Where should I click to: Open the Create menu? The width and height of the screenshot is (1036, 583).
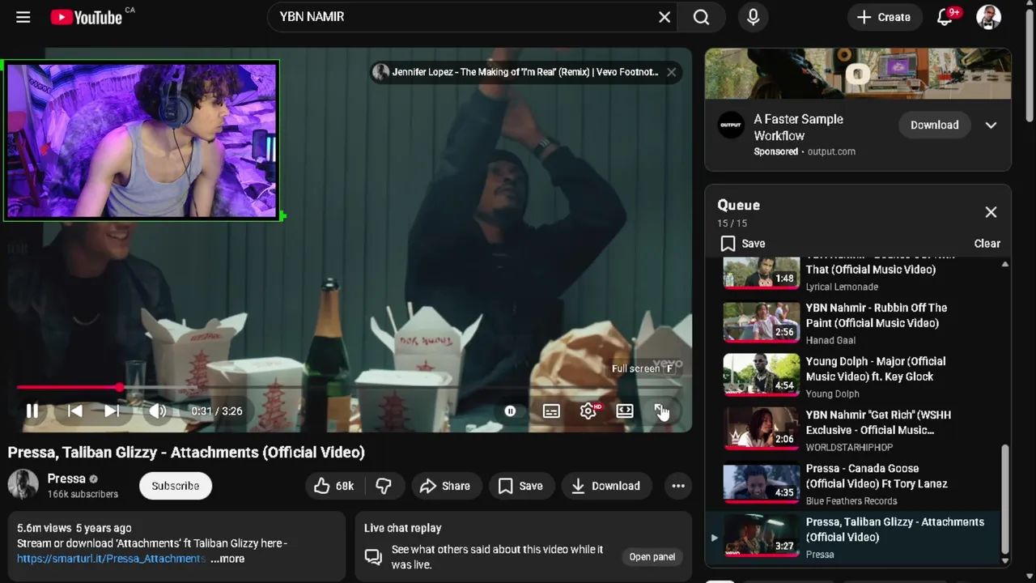(883, 17)
